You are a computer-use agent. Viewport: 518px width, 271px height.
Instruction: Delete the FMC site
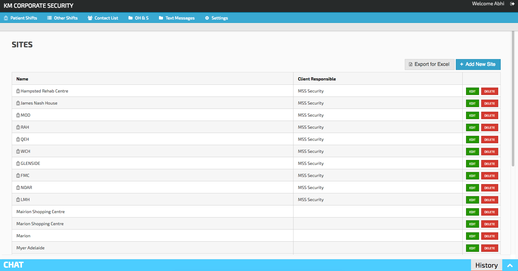490,176
